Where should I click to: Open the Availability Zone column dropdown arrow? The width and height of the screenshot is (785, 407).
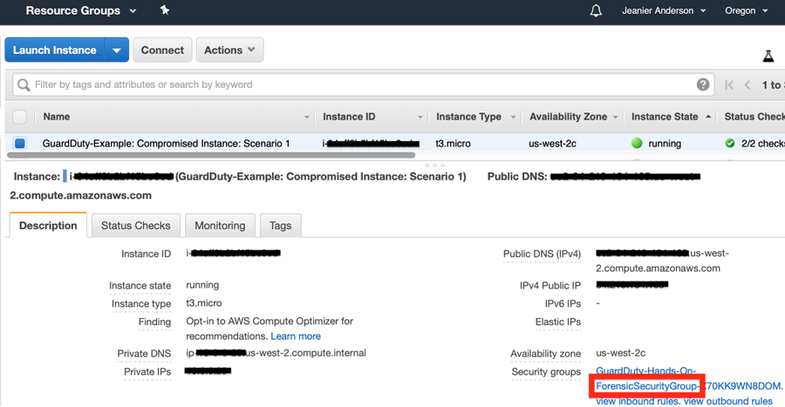point(615,117)
